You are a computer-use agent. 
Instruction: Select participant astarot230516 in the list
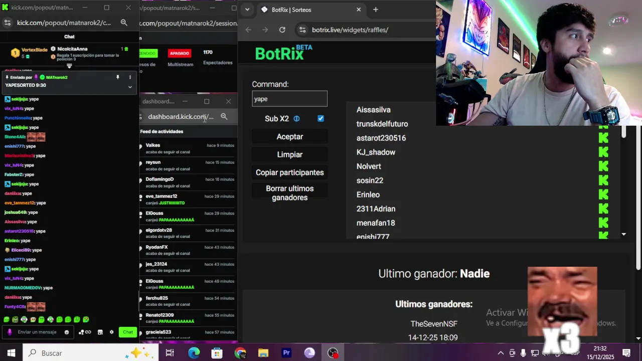381,138
